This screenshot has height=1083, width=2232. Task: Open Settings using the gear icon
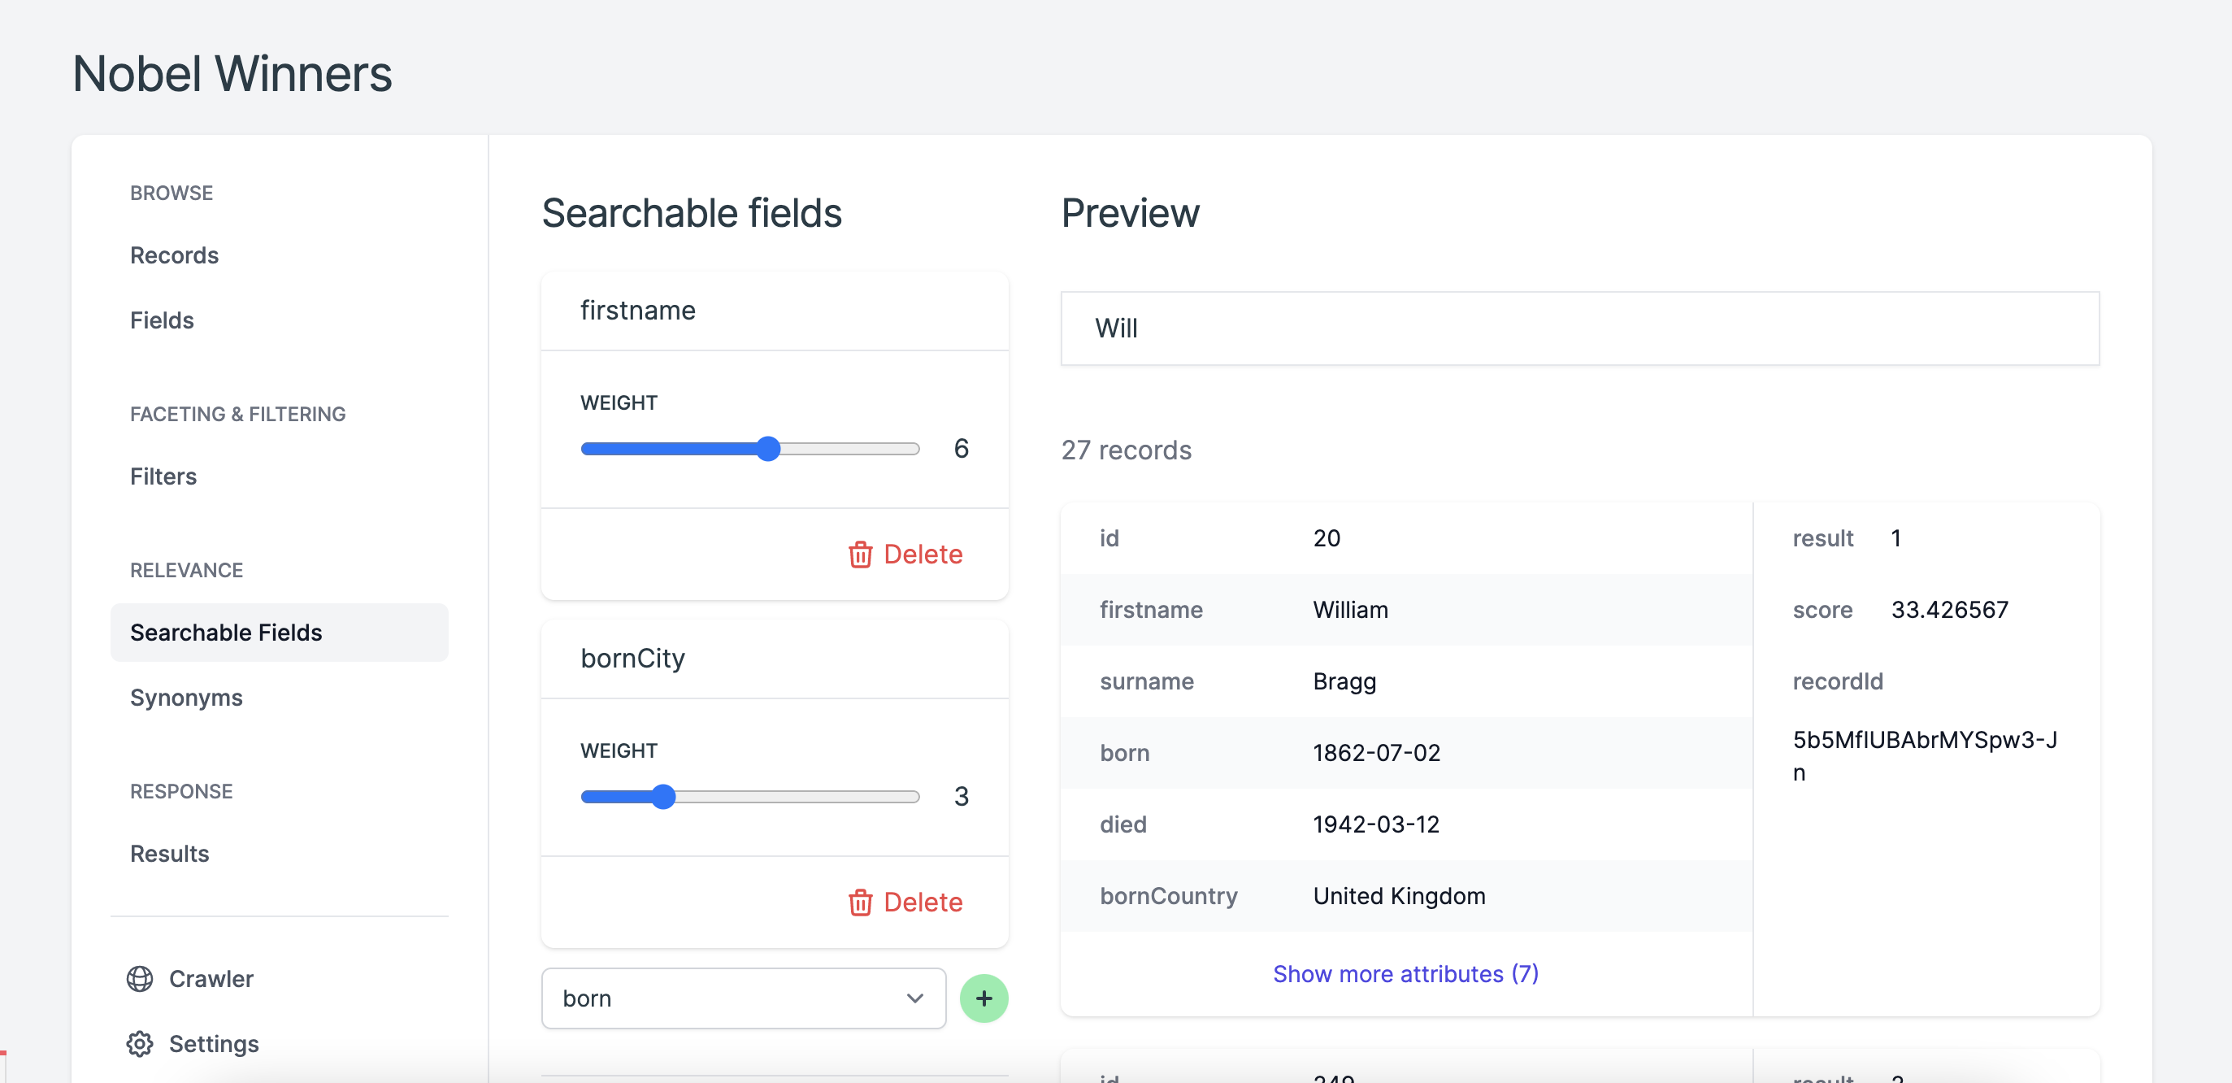[x=141, y=1043]
